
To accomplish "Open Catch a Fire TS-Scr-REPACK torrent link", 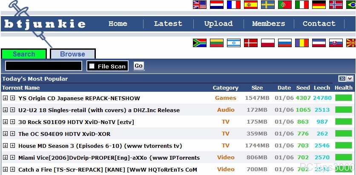I will coord(108,169).
